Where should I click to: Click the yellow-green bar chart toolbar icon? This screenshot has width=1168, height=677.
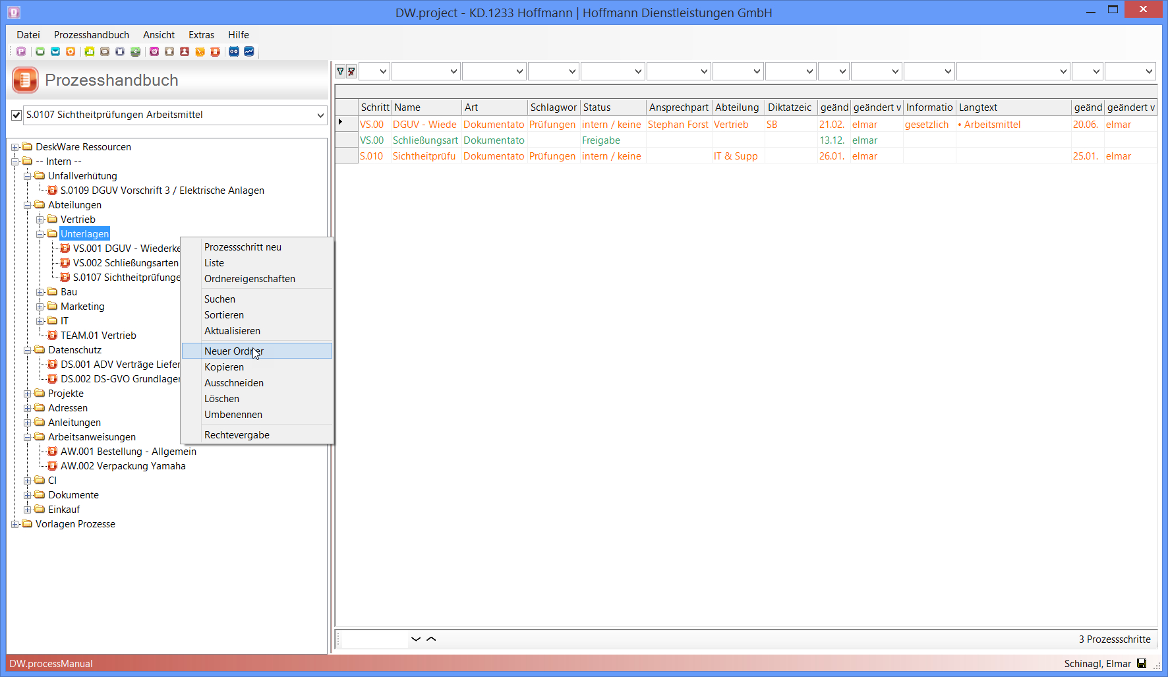[x=90, y=51]
